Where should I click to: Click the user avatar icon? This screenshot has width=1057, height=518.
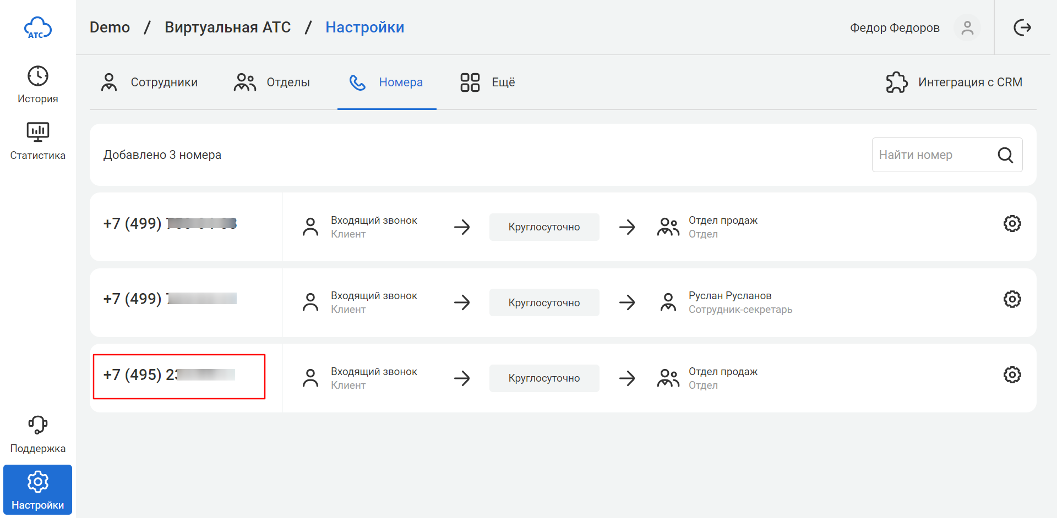point(967,27)
